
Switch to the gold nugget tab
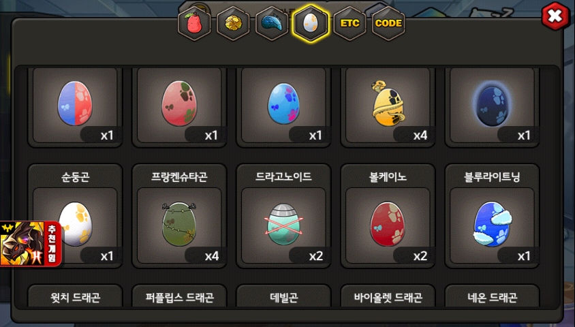click(x=233, y=23)
